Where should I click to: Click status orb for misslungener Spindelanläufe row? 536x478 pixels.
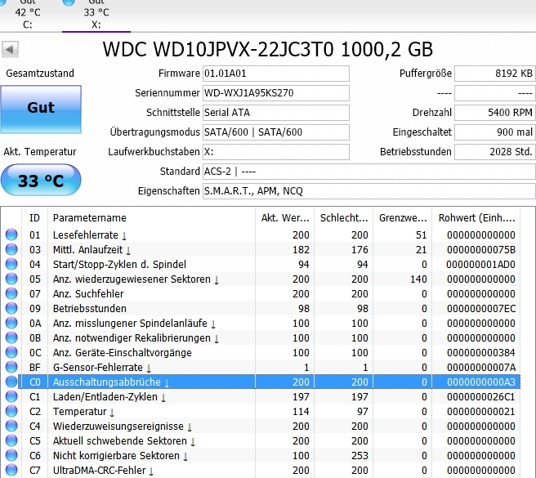11,323
